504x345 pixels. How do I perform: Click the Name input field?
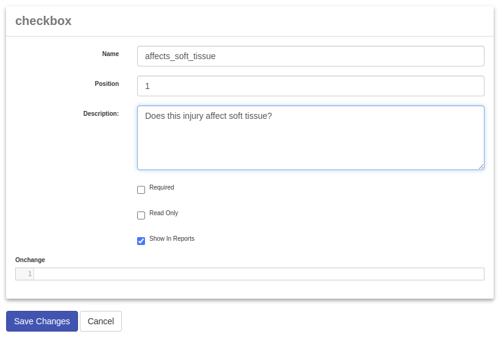tap(310, 56)
